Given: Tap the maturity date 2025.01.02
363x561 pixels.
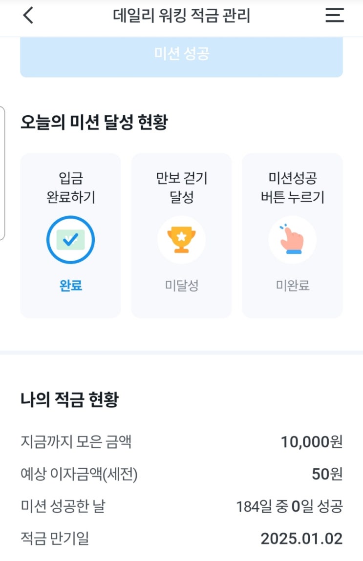Looking at the screenshot, I should click(x=301, y=539).
